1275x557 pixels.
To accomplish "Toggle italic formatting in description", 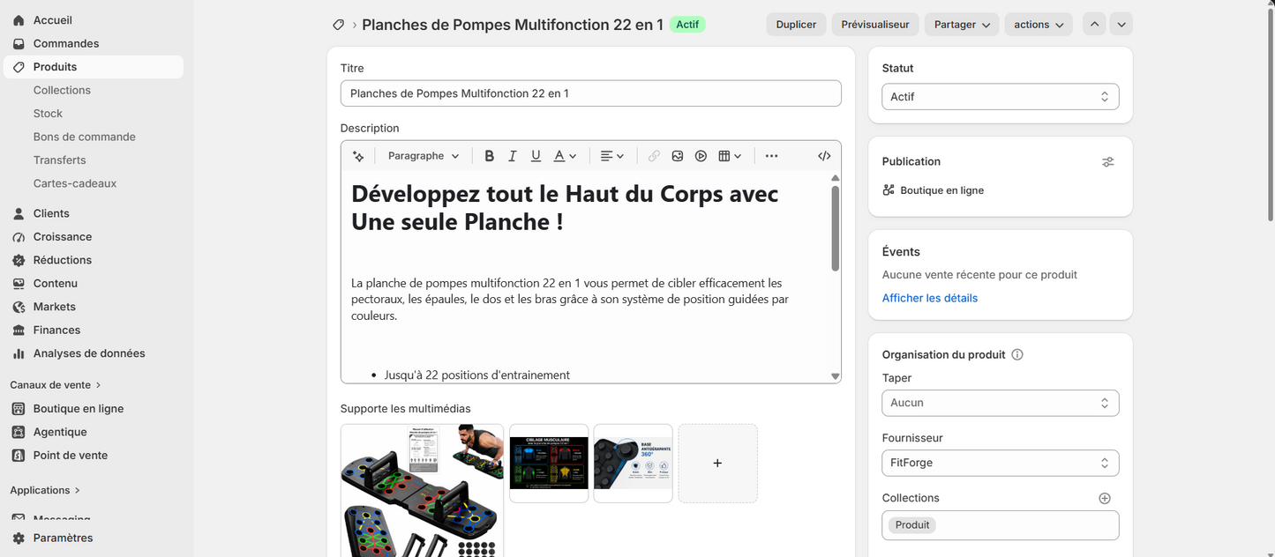I will [512, 156].
